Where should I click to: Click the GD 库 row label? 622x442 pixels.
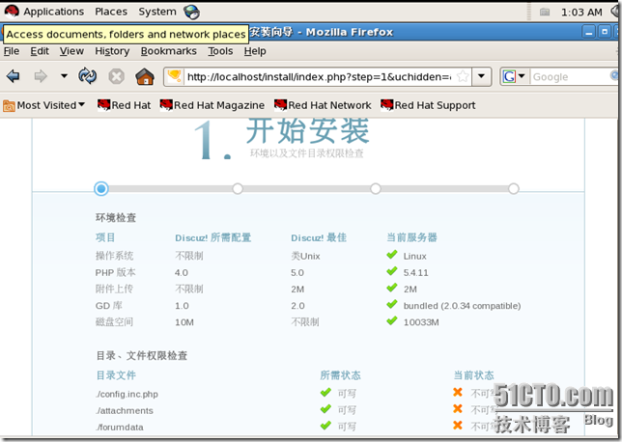point(109,306)
